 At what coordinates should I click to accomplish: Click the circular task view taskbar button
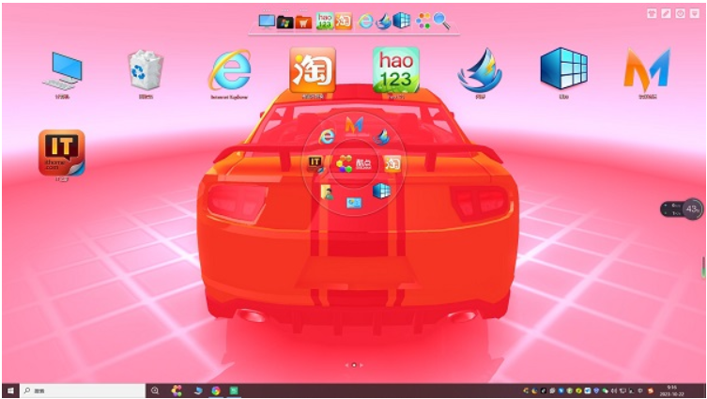(x=155, y=391)
